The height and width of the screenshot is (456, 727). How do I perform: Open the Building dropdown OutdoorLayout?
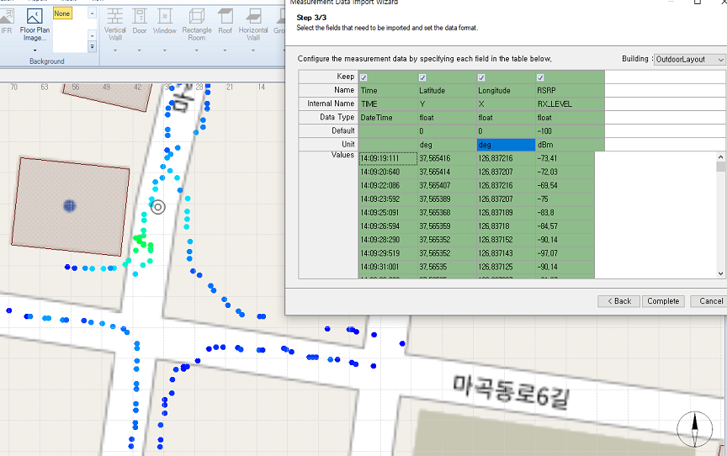tap(690, 60)
